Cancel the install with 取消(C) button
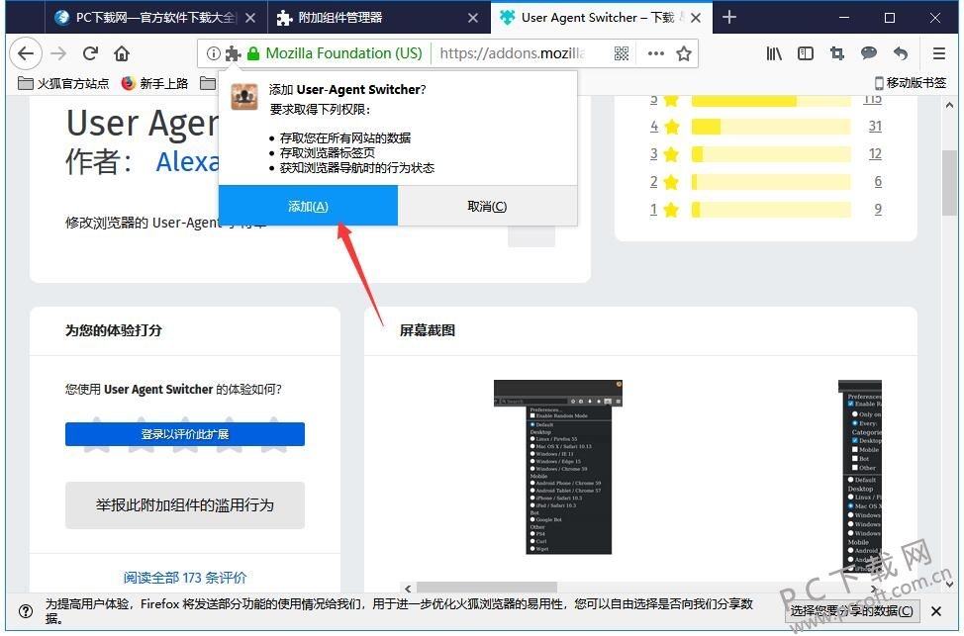Image resolution: width=964 pixels, height=636 pixels. click(487, 207)
